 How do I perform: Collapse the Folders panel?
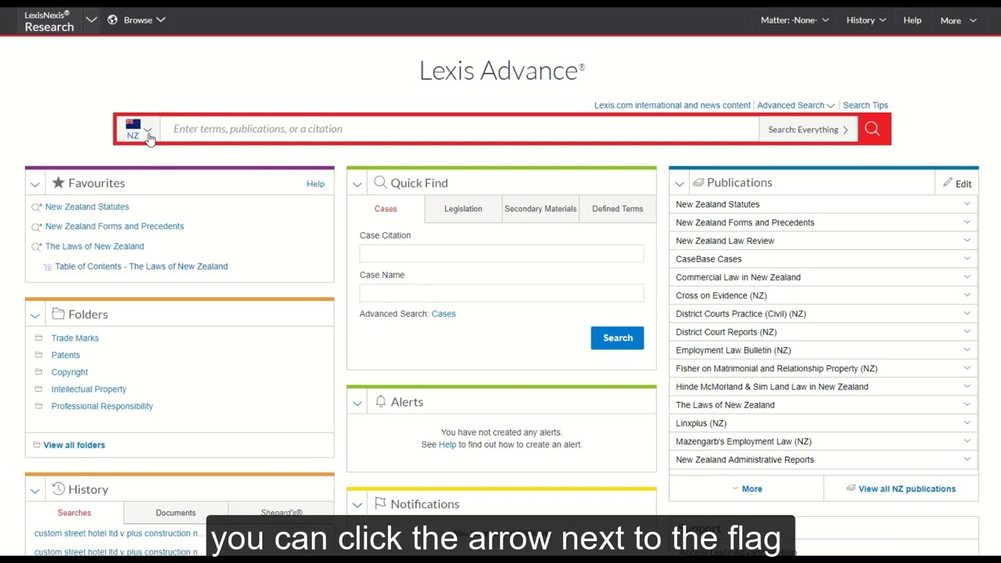pyautogui.click(x=35, y=315)
